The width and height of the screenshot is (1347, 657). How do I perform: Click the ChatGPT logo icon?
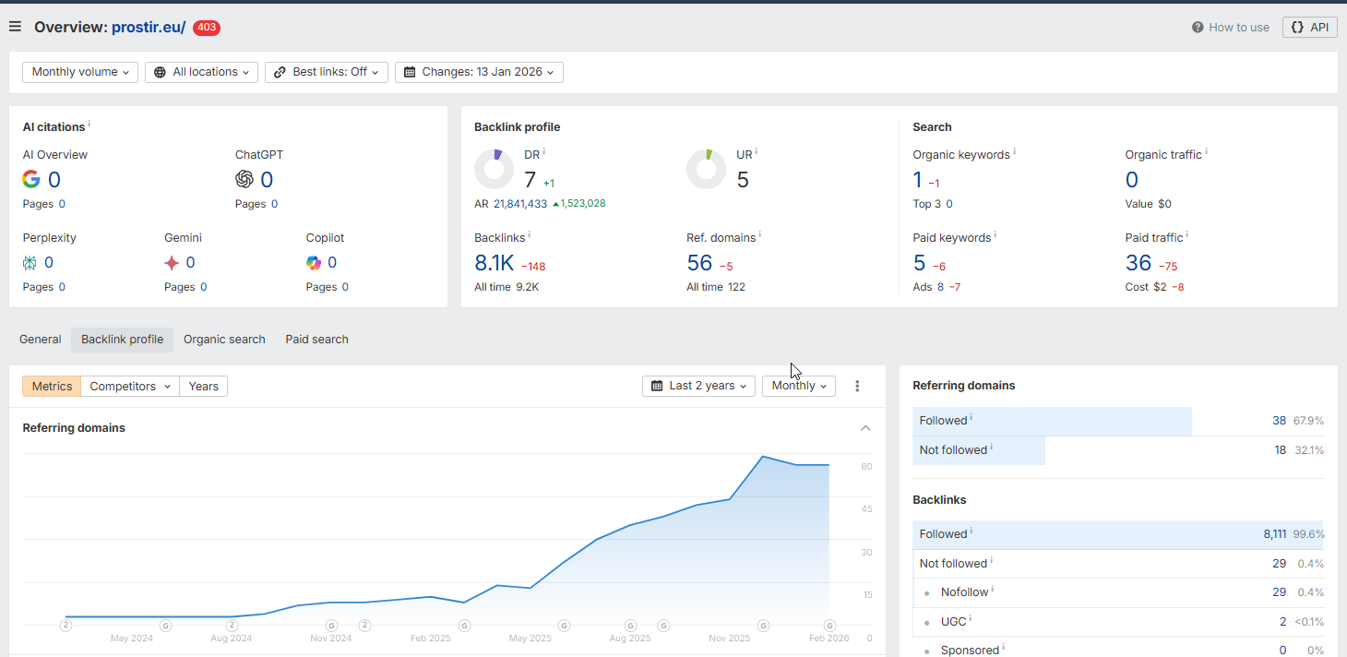244,180
